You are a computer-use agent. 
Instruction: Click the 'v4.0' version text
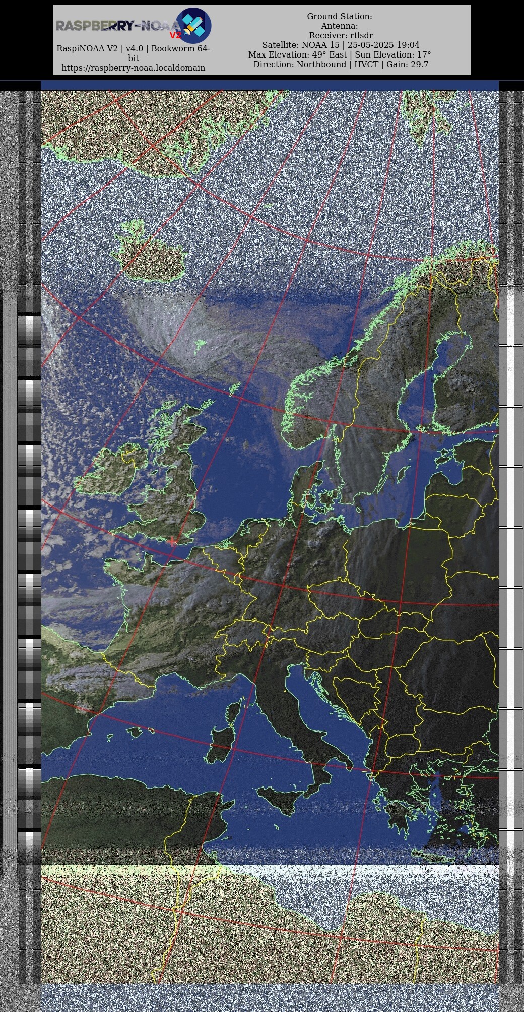coord(134,49)
